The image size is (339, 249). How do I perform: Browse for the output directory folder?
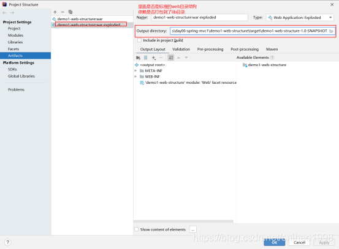tap(331, 31)
